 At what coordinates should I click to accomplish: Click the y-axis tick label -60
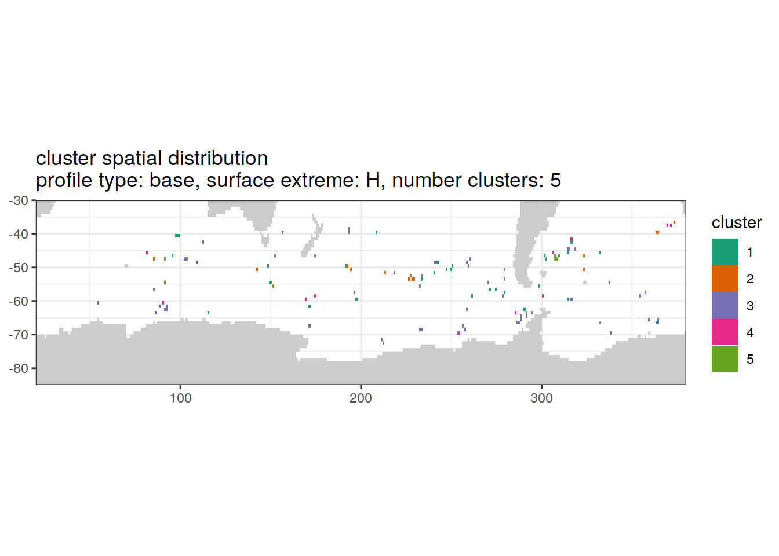pos(19,301)
